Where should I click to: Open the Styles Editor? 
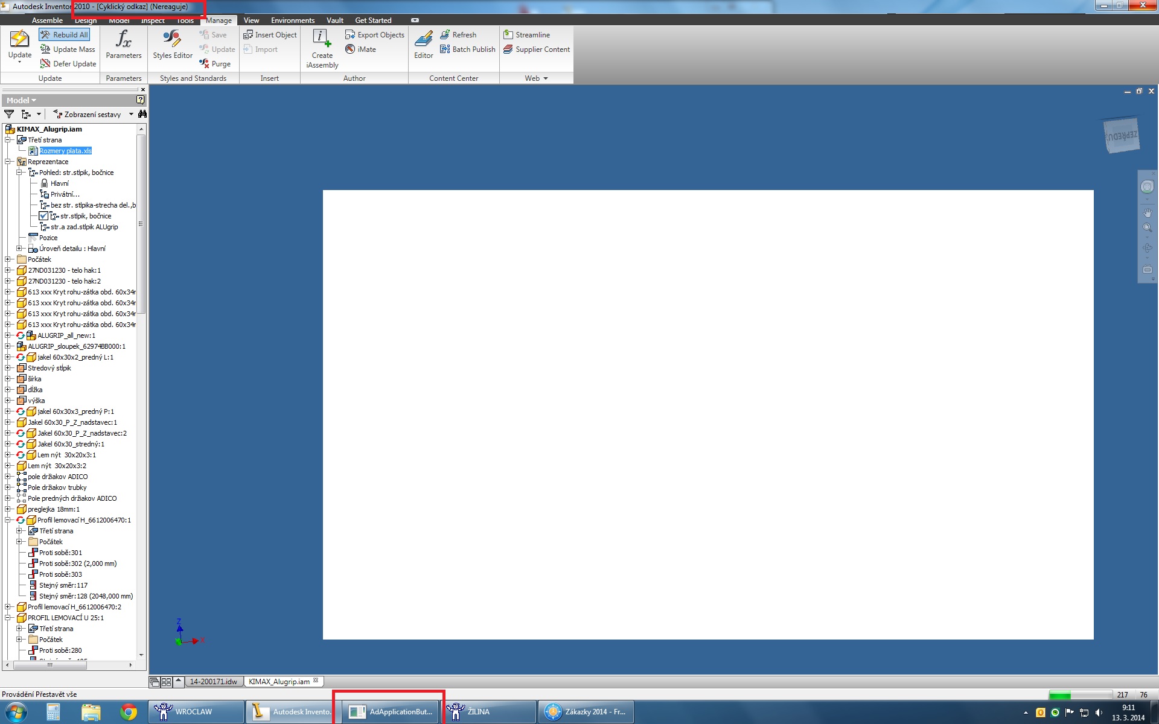click(172, 40)
